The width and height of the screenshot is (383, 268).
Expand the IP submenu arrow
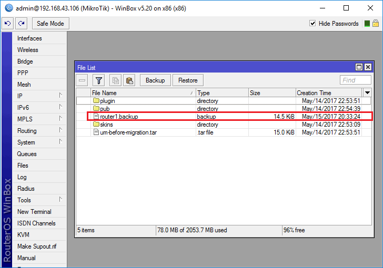point(61,96)
